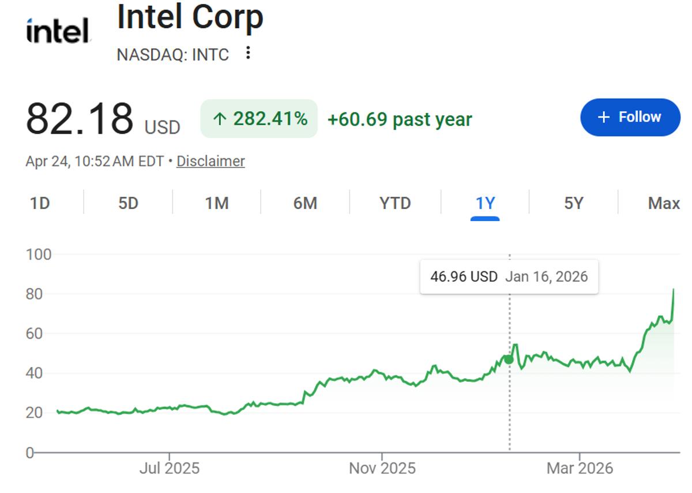The height and width of the screenshot is (493, 692).
Task: Click the Intel logo icon
Action: (58, 30)
